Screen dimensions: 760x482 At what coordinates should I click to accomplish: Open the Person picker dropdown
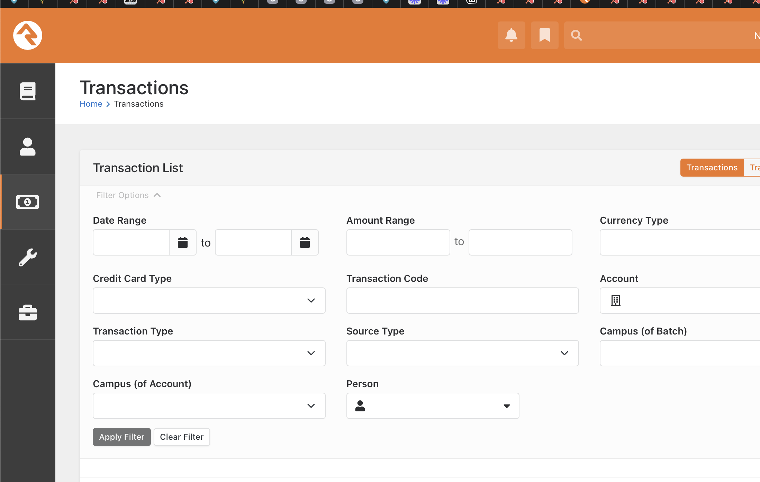[433, 406]
